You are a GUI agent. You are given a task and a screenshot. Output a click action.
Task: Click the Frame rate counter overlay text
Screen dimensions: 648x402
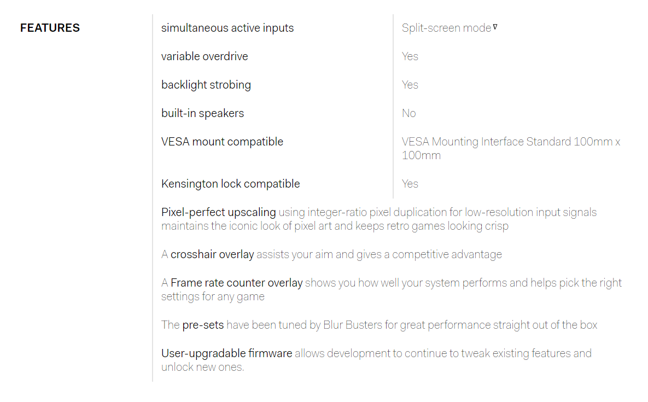[236, 283]
